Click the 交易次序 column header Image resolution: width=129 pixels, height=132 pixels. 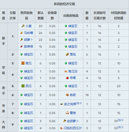point(13,15)
